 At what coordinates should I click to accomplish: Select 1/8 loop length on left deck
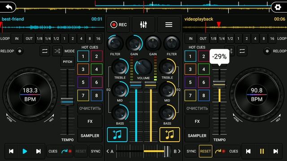coord(39,38)
